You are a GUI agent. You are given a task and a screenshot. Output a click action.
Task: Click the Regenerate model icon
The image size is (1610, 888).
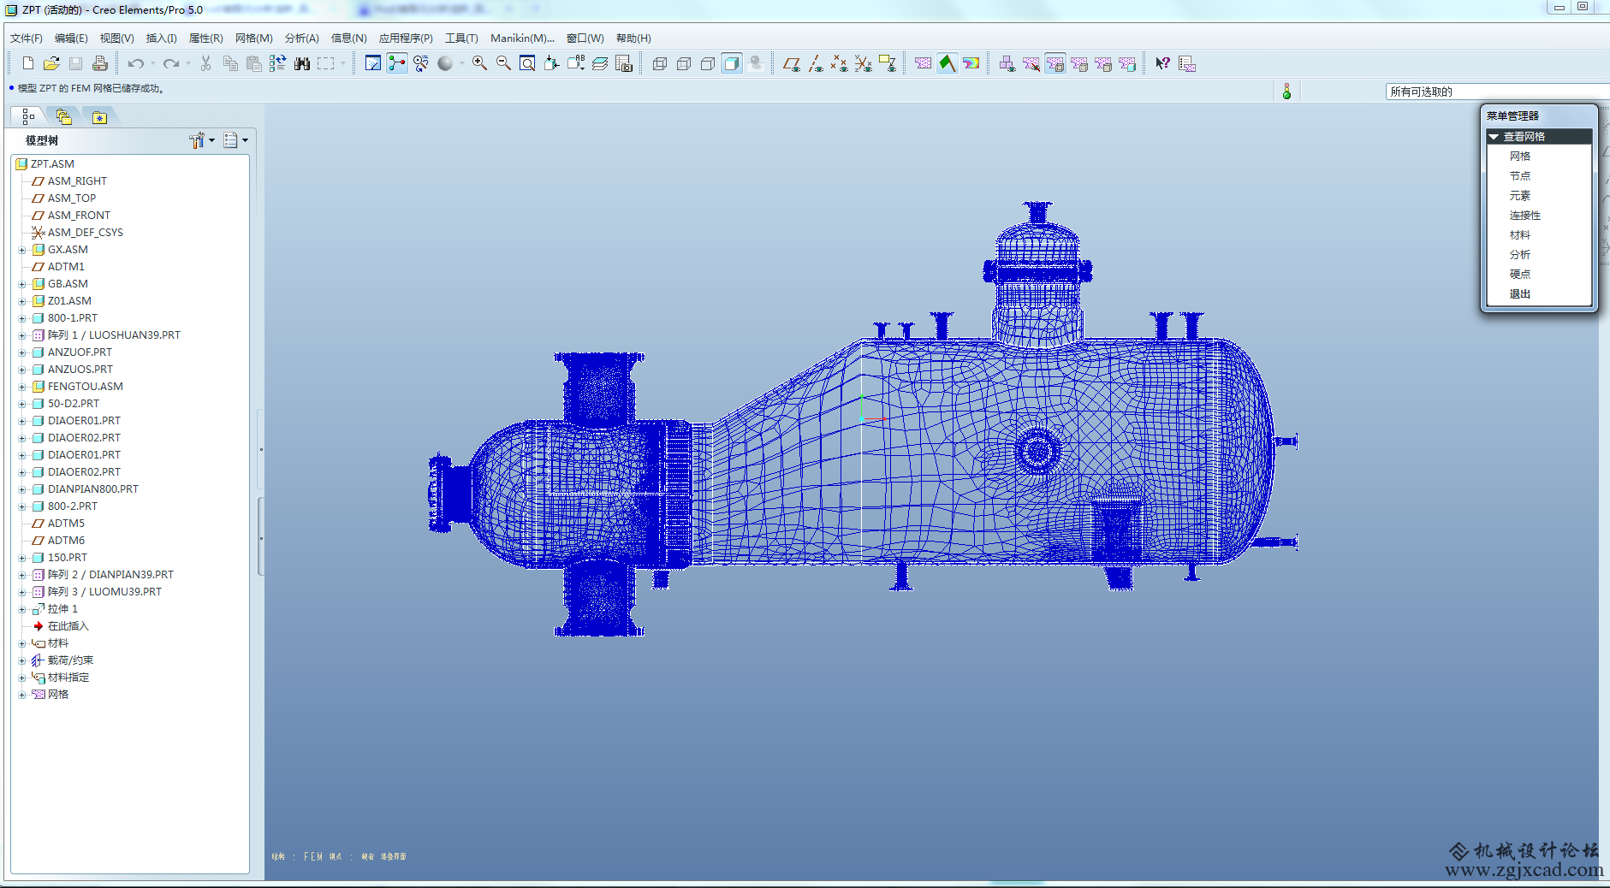[x=277, y=63]
